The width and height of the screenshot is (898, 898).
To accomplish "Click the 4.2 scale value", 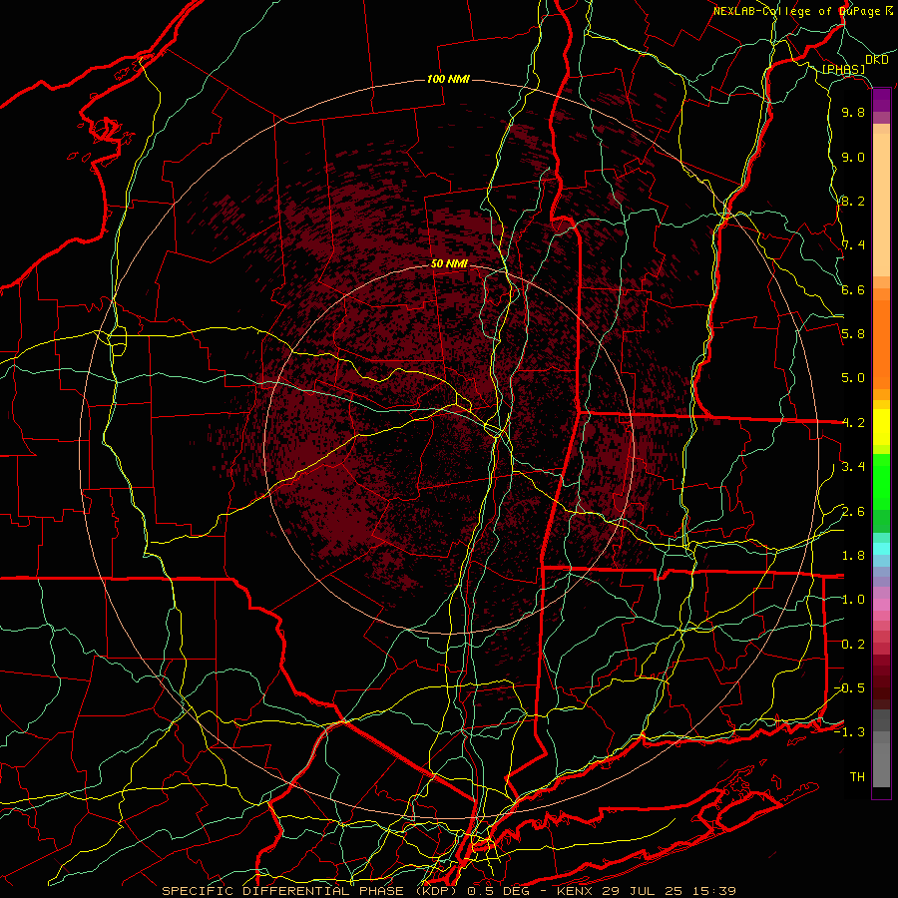I will pyautogui.click(x=853, y=423).
